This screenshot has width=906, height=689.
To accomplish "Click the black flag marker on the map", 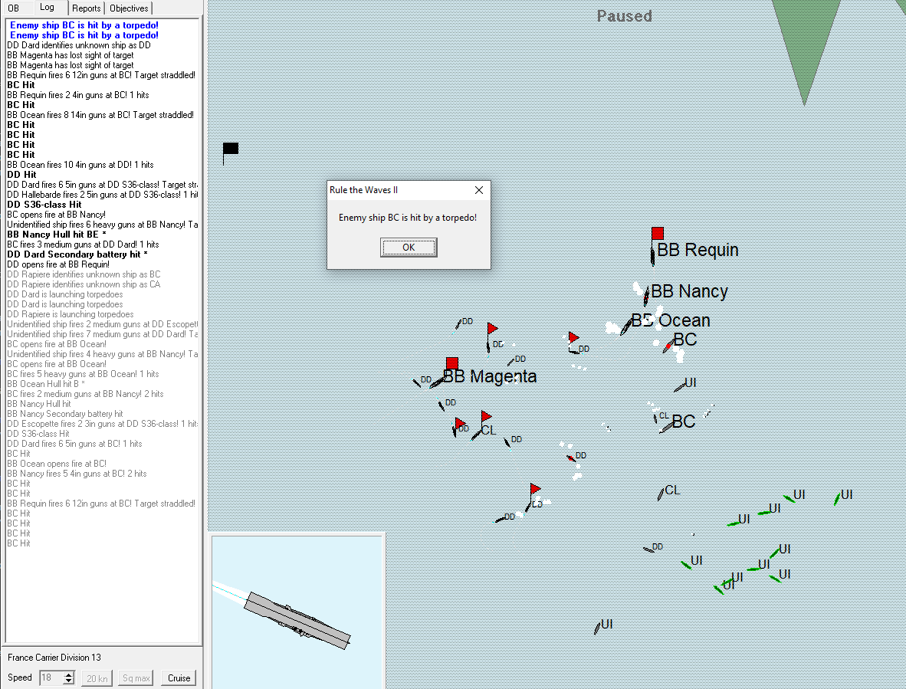I will tap(231, 149).
